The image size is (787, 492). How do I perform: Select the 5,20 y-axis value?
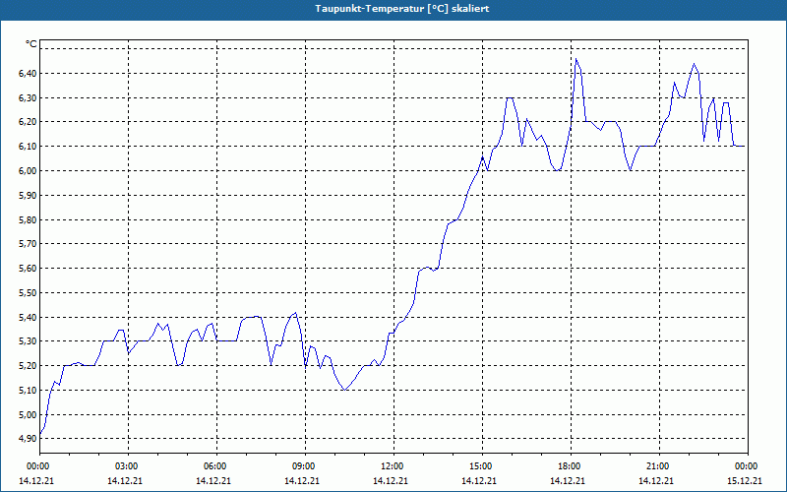28,366
